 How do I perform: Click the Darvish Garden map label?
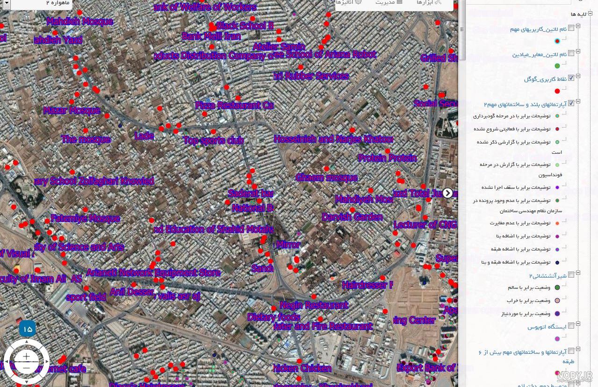click(353, 217)
